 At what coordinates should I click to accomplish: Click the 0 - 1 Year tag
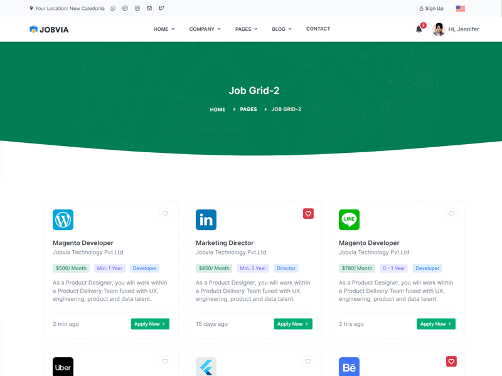[x=394, y=268]
